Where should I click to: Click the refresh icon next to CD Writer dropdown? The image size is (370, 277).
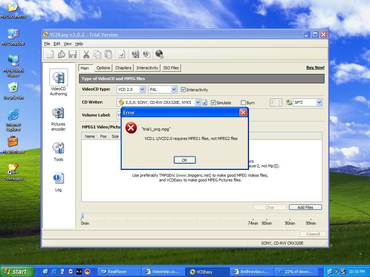pyautogui.click(x=205, y=102)
